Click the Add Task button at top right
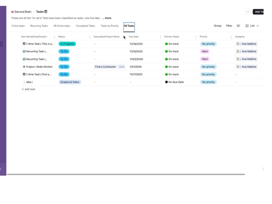272x204 pixels. click(259, 11)
